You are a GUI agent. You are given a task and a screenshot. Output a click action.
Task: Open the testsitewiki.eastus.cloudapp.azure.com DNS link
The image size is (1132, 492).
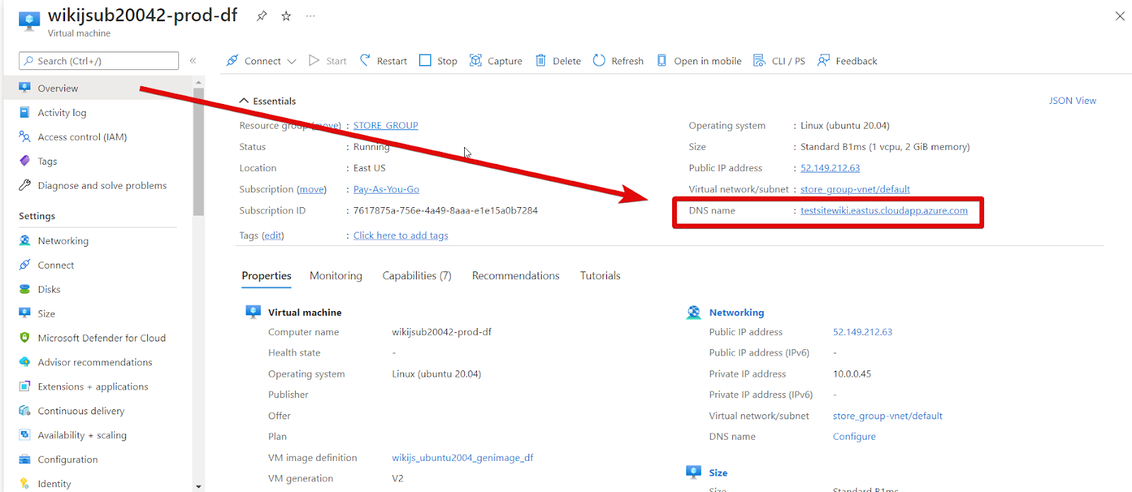tap(884, 211)
